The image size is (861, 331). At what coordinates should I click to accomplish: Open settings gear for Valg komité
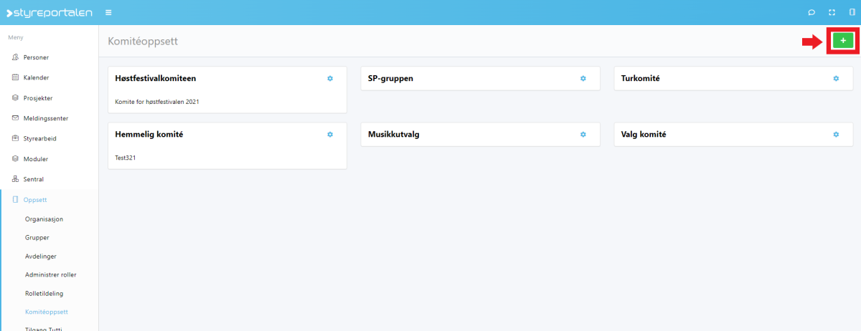836,134
